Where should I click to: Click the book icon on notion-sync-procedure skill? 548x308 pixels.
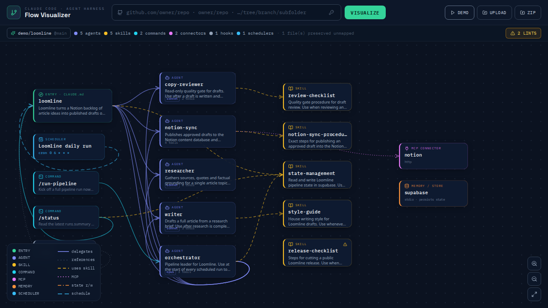(x=291, y=127)
